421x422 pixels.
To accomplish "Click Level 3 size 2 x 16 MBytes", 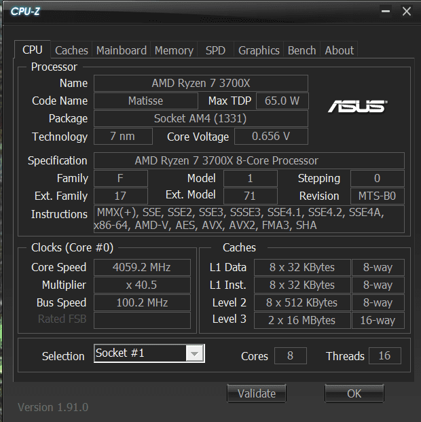I will coord(302,320).
